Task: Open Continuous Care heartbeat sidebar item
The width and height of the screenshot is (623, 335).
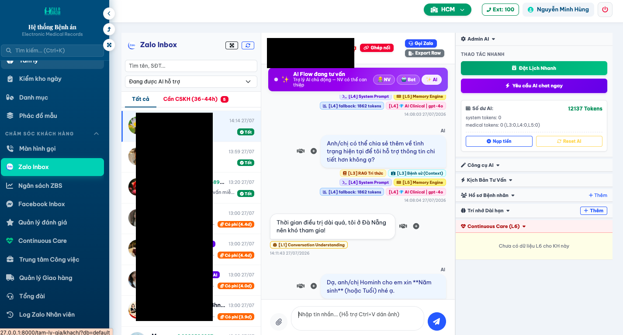Action: tap(52, 241)
